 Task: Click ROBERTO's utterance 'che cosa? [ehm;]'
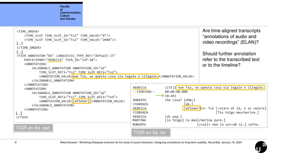[x=180, y=100]
